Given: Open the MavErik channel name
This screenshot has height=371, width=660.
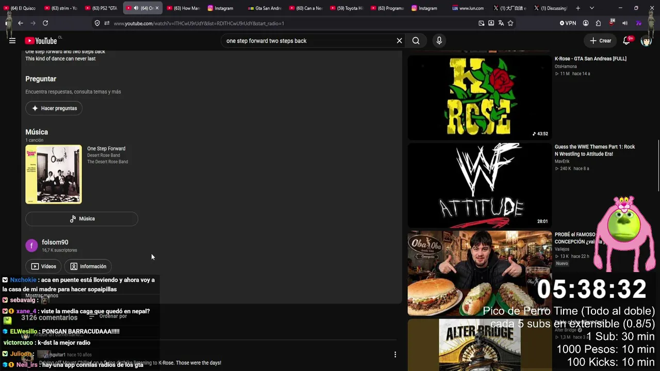Looking at the screenshot, I should (562, 161).
